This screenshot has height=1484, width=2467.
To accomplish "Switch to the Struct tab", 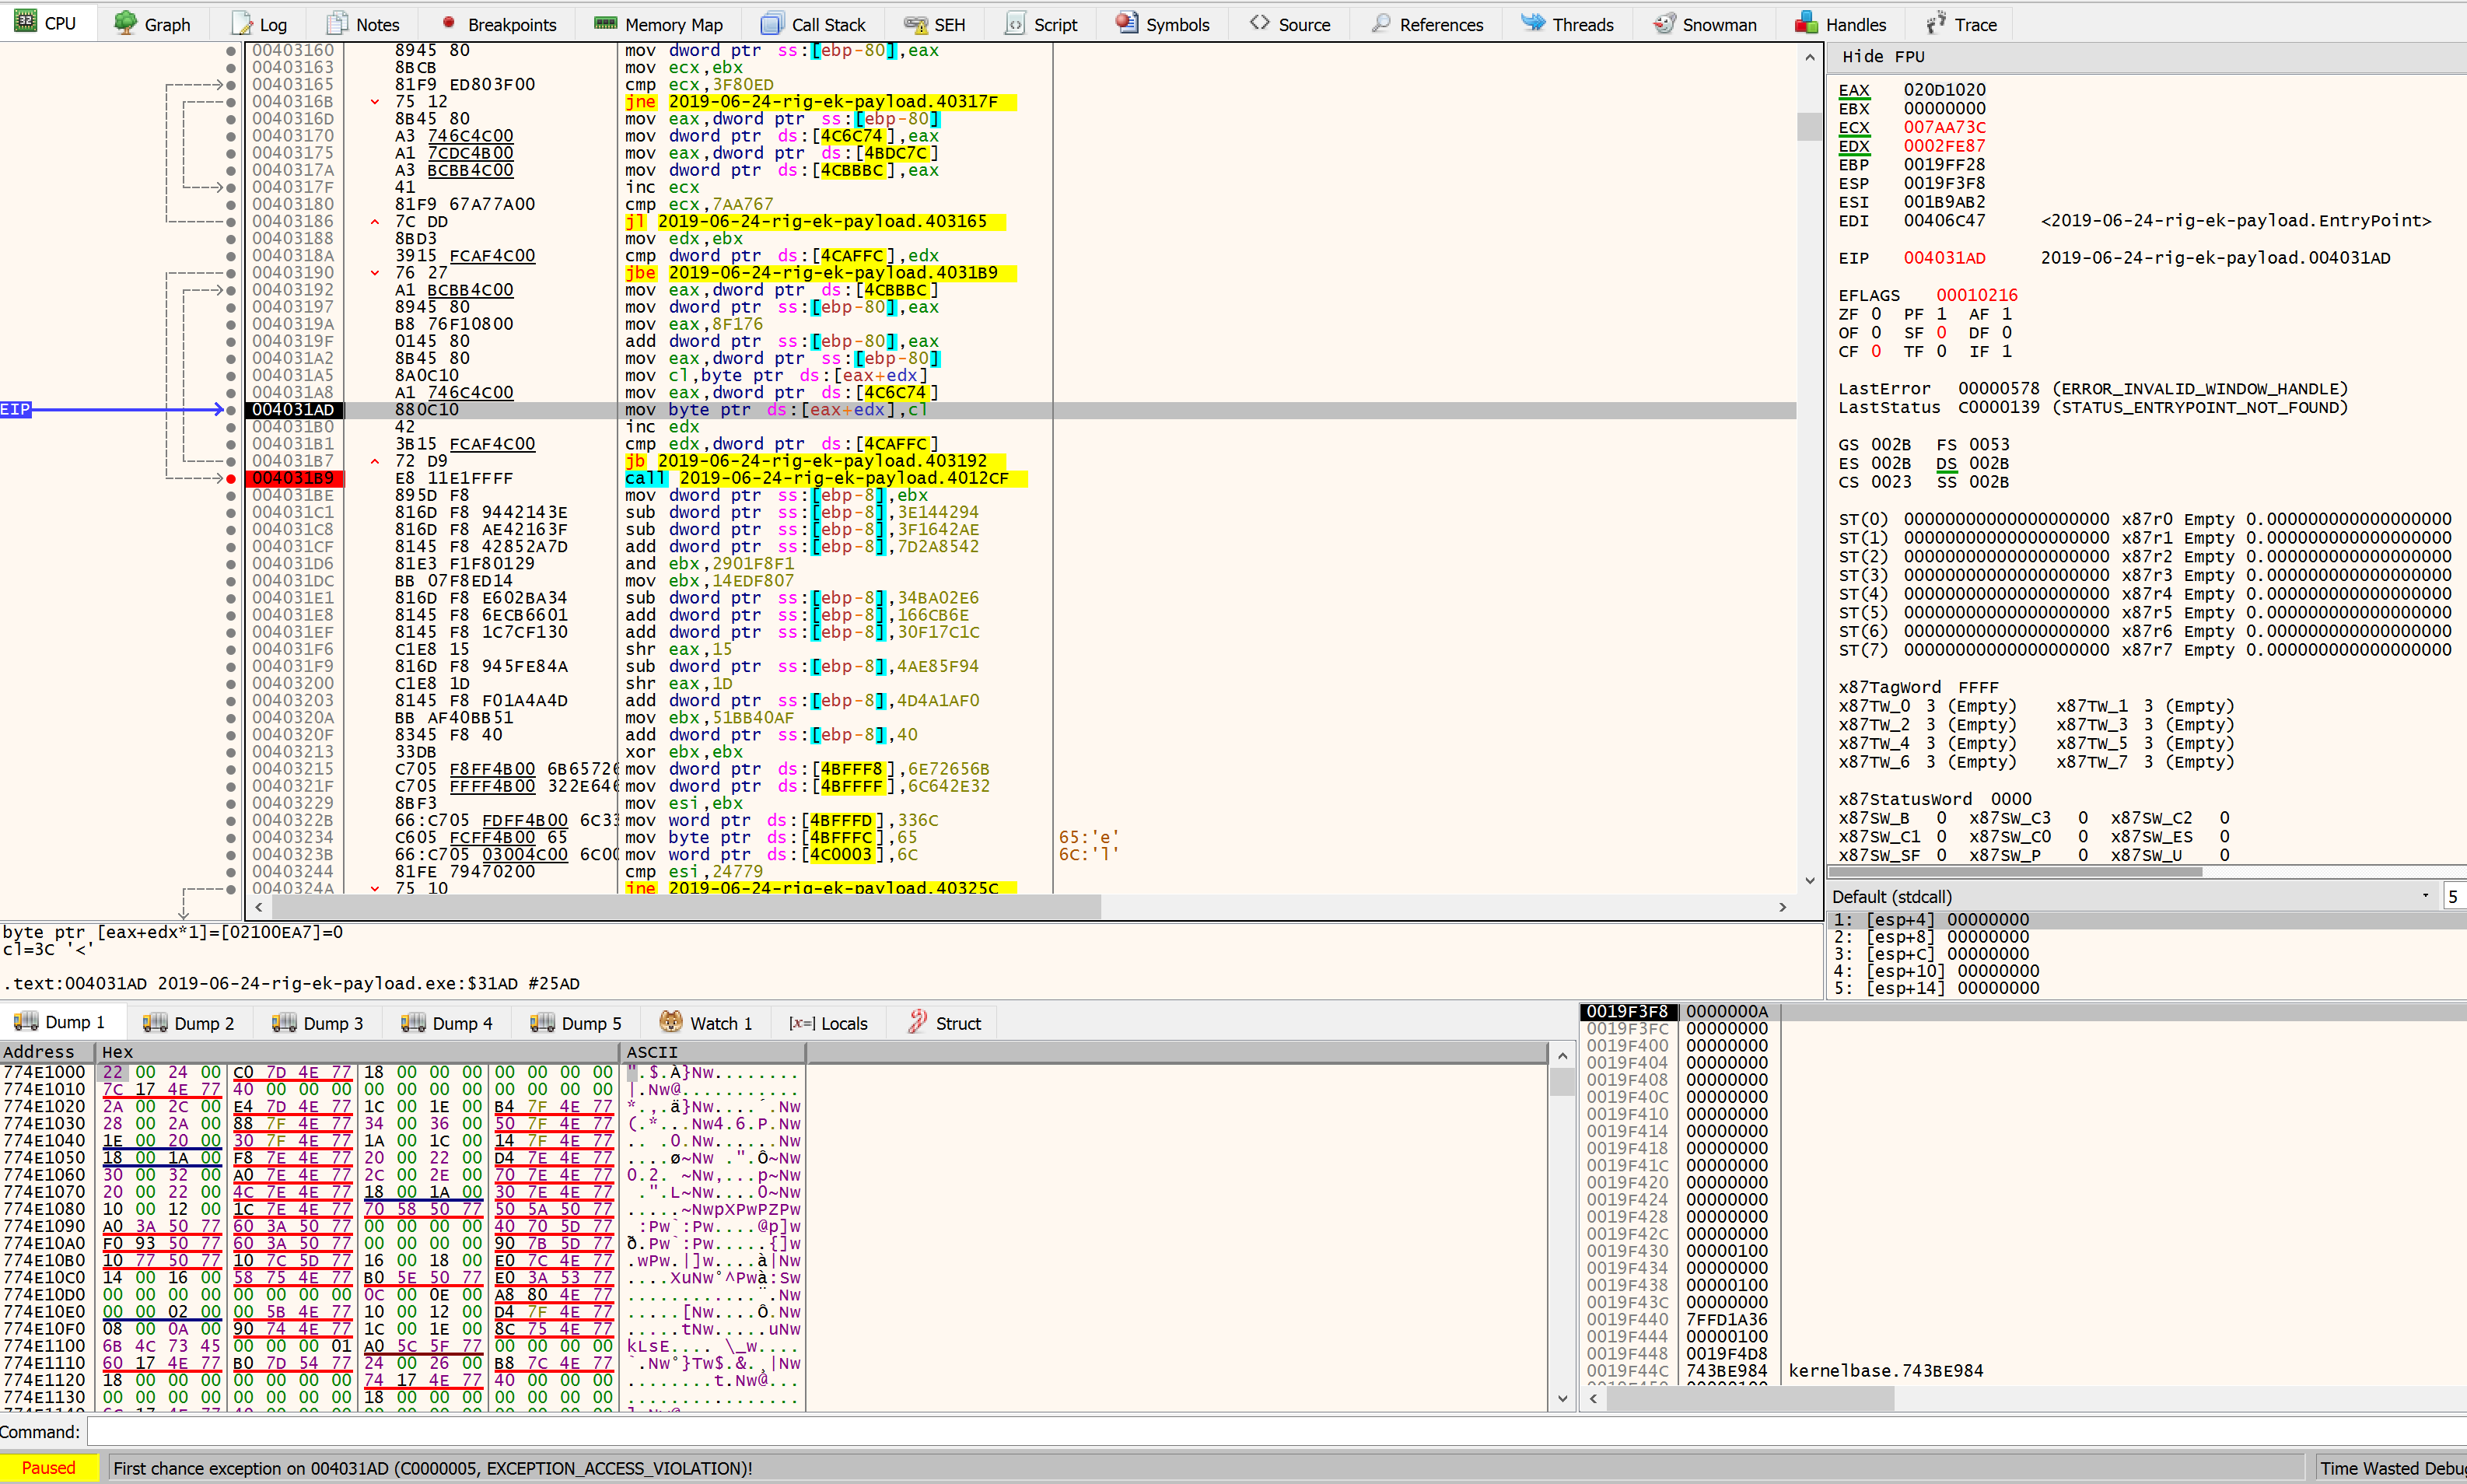I will [x=945, y=1023].
